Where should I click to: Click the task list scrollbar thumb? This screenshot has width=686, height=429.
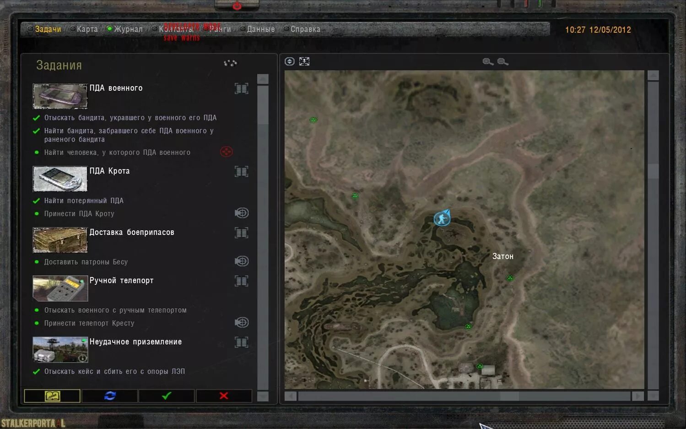[263, 104]
